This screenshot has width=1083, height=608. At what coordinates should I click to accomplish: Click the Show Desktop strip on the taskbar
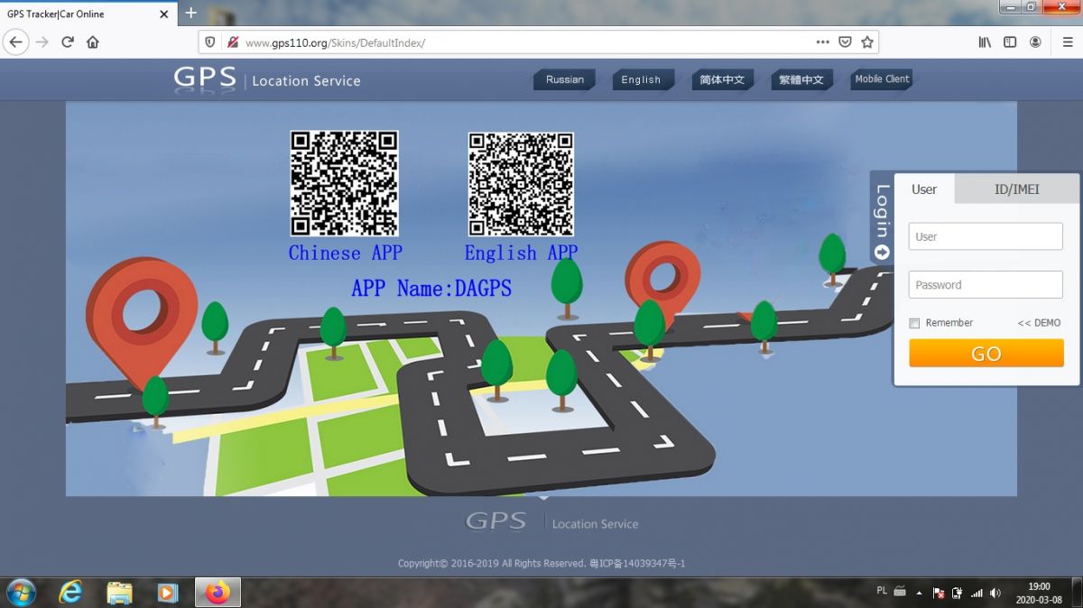click(x=1077, y=593)
